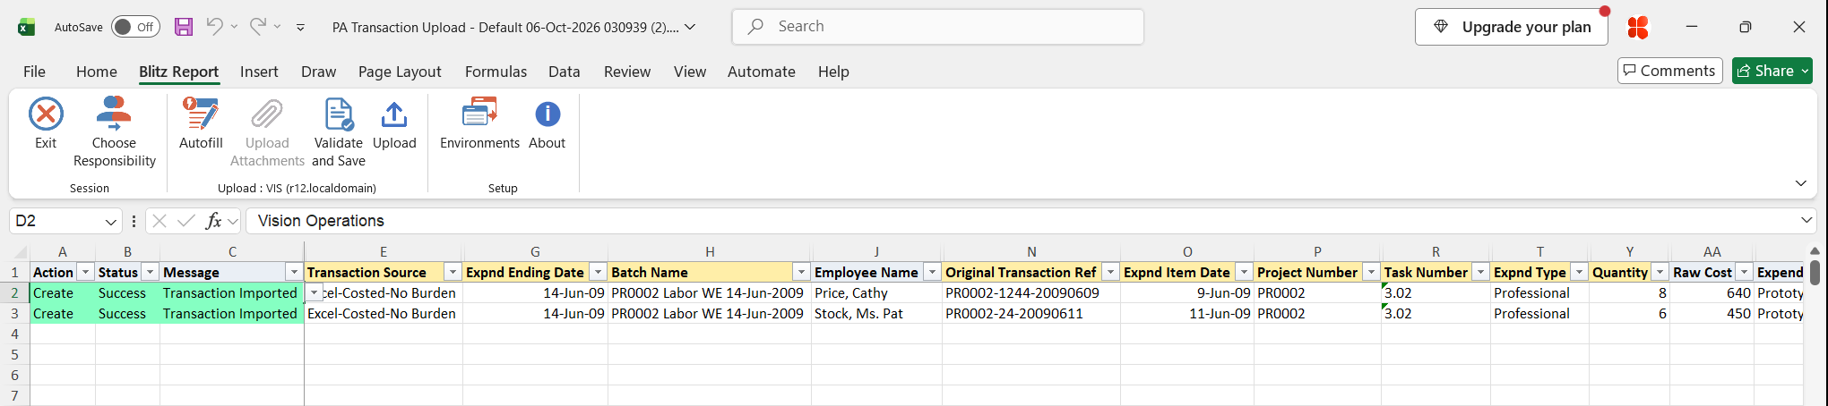Open Quantity filter dropdown
Image resolution: width=1828 pixels, height=406 pixels.
(1660, 272)
